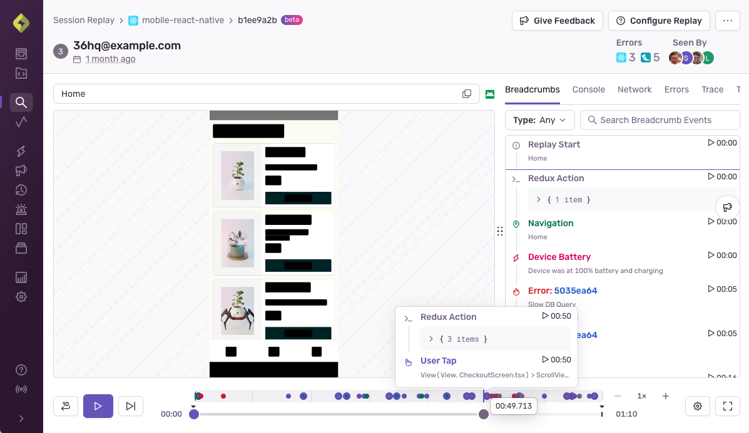The image size is (749, 433).
Task: Copy the Home URL with the copy icon
Action: click(x=467, y=94)
